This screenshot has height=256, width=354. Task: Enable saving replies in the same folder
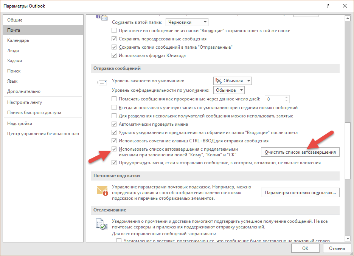114,31
